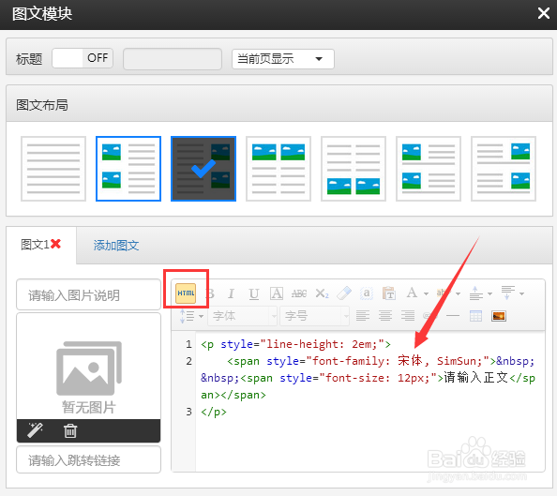Clear formatting with eraser icon
This screenshot has width=557, height=496.
point(344,293)
